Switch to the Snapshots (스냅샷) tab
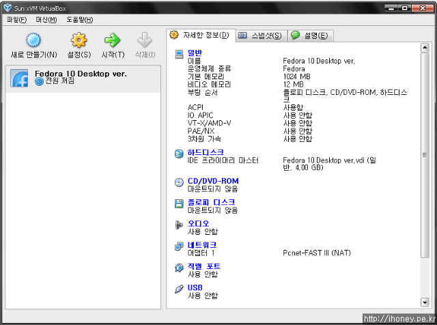 [262, 36]
